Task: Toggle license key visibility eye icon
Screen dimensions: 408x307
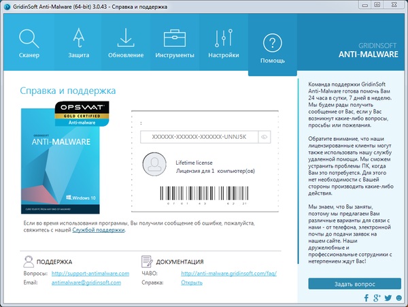Action: 263,137
